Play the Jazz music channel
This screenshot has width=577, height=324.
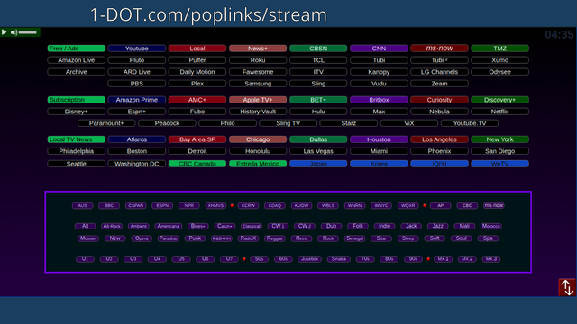click(437, 226)
